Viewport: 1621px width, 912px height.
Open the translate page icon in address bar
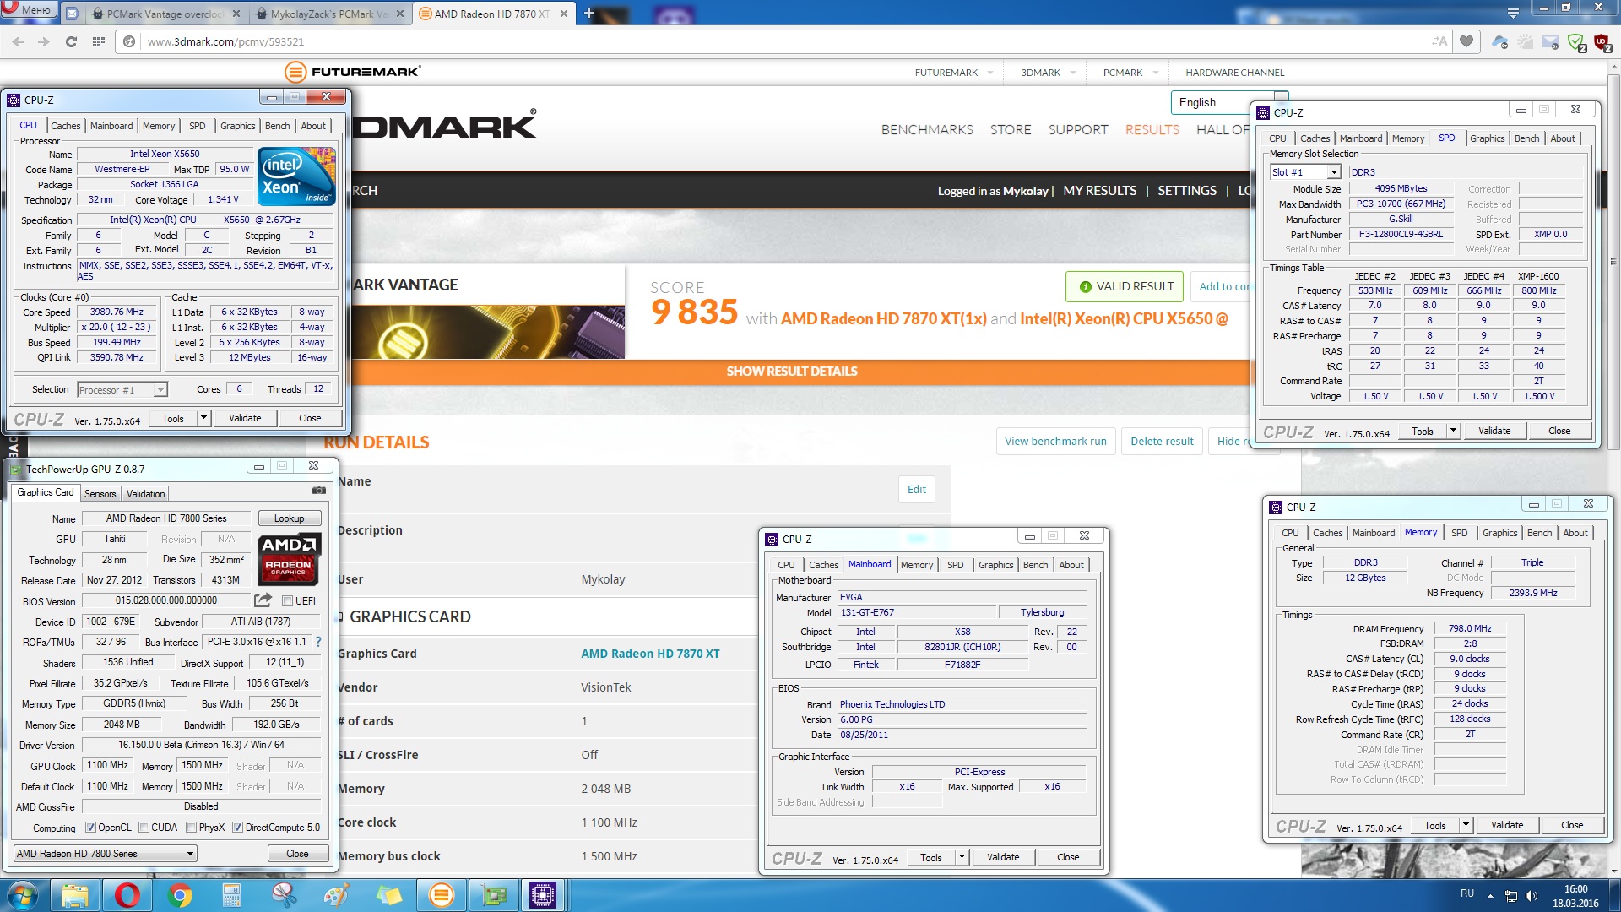1439,41
